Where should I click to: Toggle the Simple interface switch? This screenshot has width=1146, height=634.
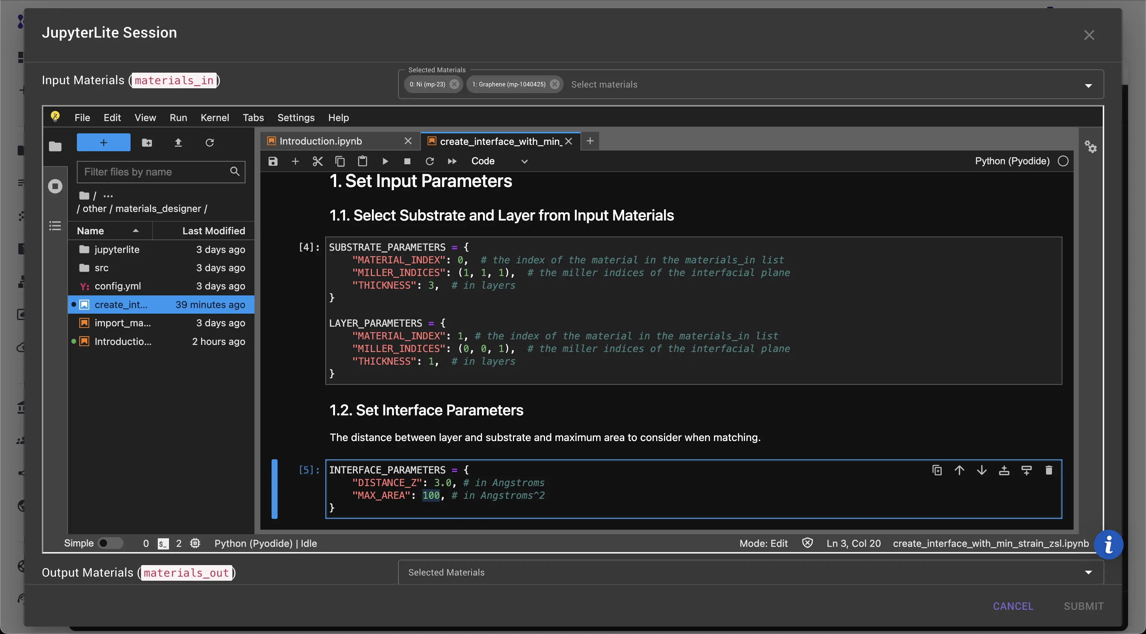(111, 543)
